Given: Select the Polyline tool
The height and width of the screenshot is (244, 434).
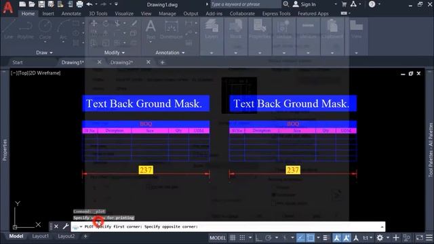Looking at the screenshot, I should point(26,29).
